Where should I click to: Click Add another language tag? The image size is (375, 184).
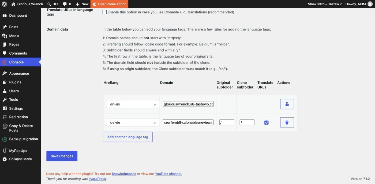(x=128, y=137)
